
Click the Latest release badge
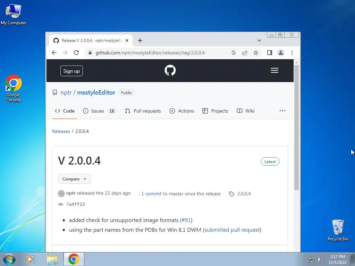(x=270, y=161)
